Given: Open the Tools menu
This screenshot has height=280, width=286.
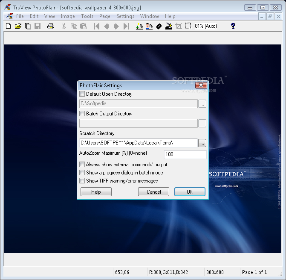Looking at the screenshot, I should click(87, 16).
